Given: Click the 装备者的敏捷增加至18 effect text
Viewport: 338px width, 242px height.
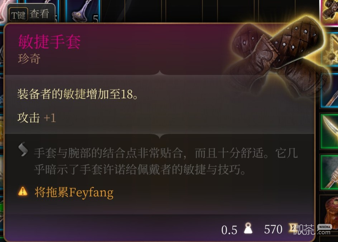Looking at the screenshot, I should (77, 94).
